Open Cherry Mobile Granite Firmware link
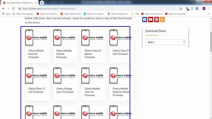The image size is (212, 119). (64, 54)
